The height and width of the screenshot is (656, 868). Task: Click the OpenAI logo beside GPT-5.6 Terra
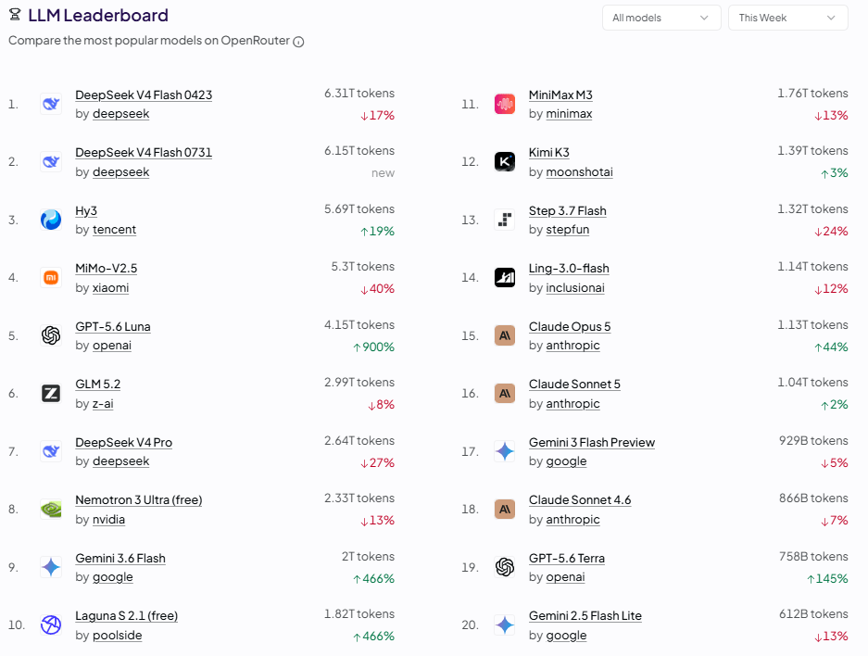[504, 567]
